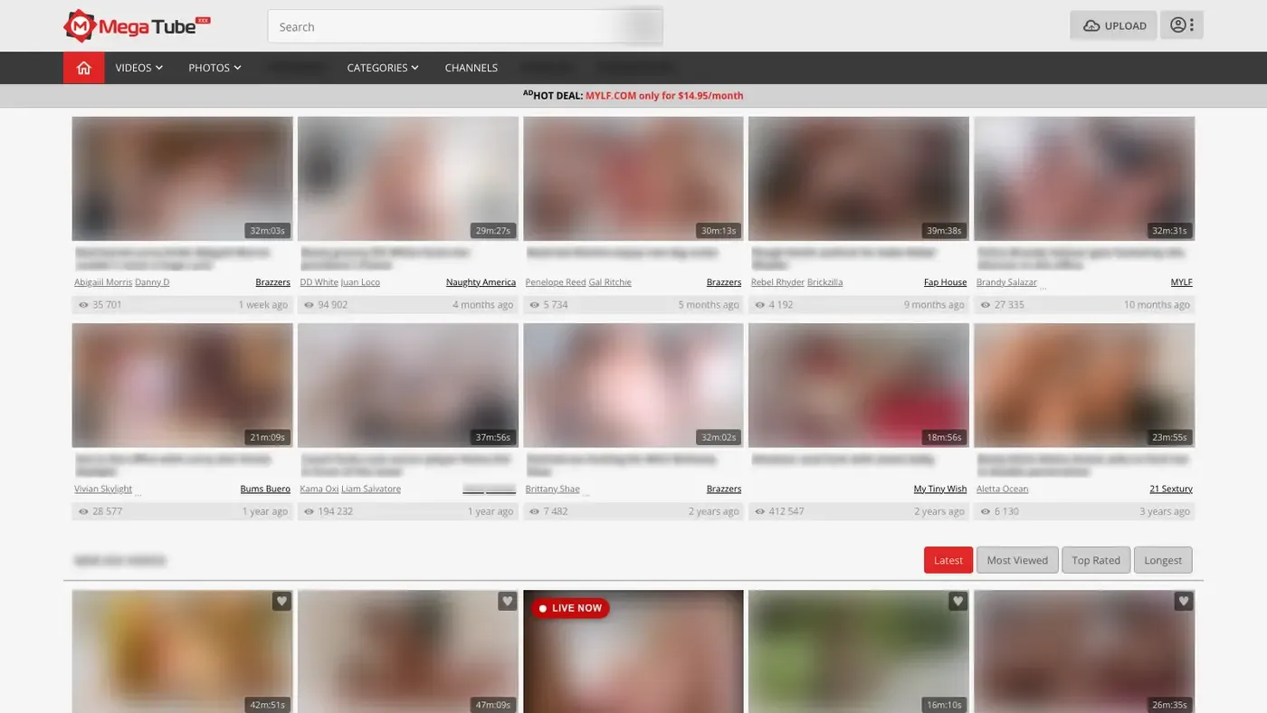Screen dimensions: 1267x713
Task: Select the Latest sort tab
Action: (x=948, y=560)
